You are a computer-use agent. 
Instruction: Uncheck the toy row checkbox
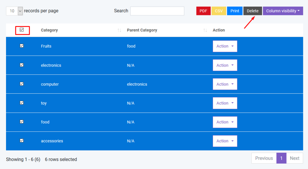(x=22, y=103)
